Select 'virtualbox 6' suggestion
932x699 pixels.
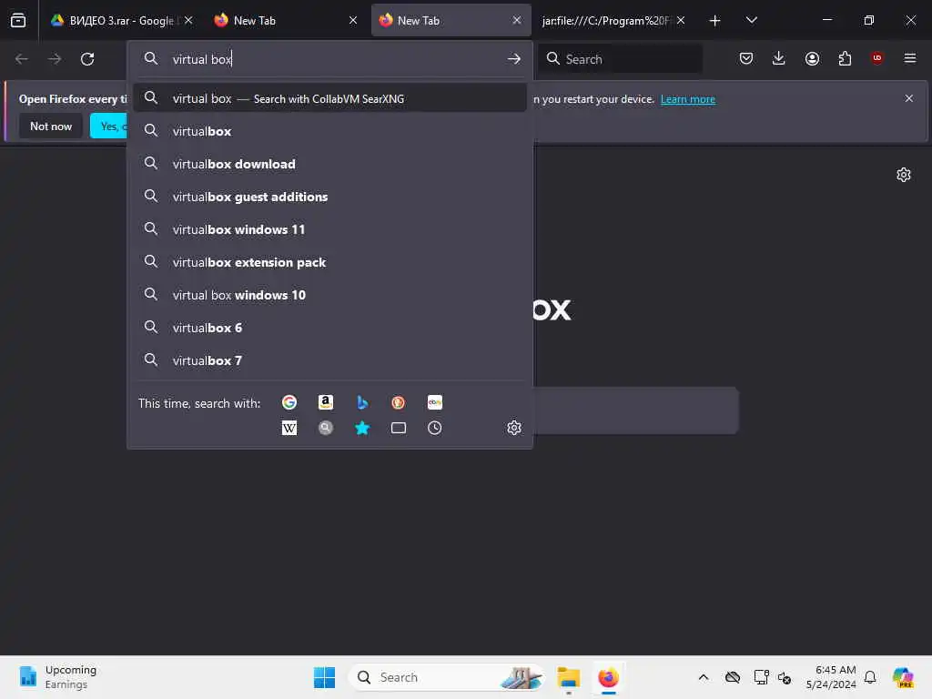pyautogui.click(x=329, y=328)
